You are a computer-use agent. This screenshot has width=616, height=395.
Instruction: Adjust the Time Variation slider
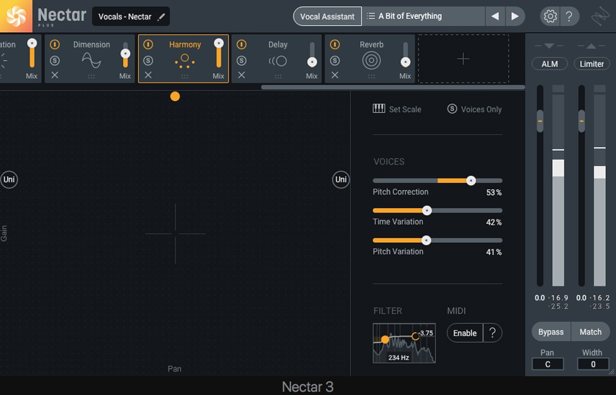427,211
